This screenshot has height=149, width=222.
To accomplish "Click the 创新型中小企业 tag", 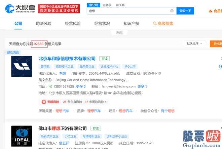I will pyautogui.click(x=117, y=136).
